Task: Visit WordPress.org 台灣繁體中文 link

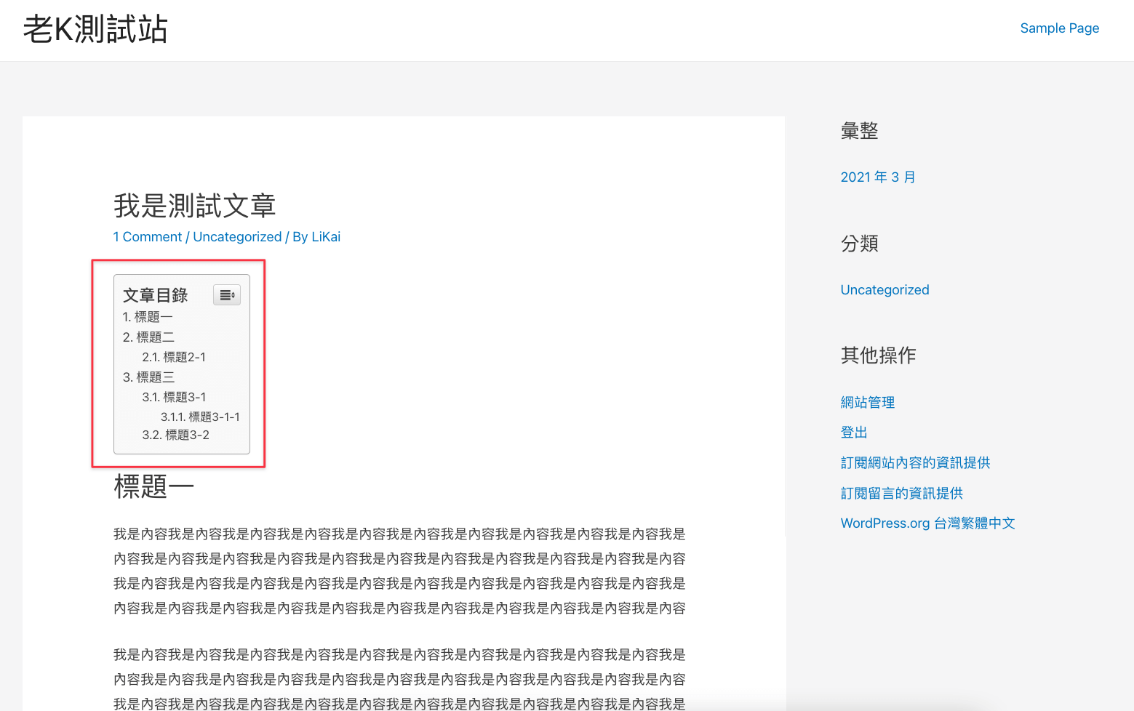Action: click(x=927, y=523)
